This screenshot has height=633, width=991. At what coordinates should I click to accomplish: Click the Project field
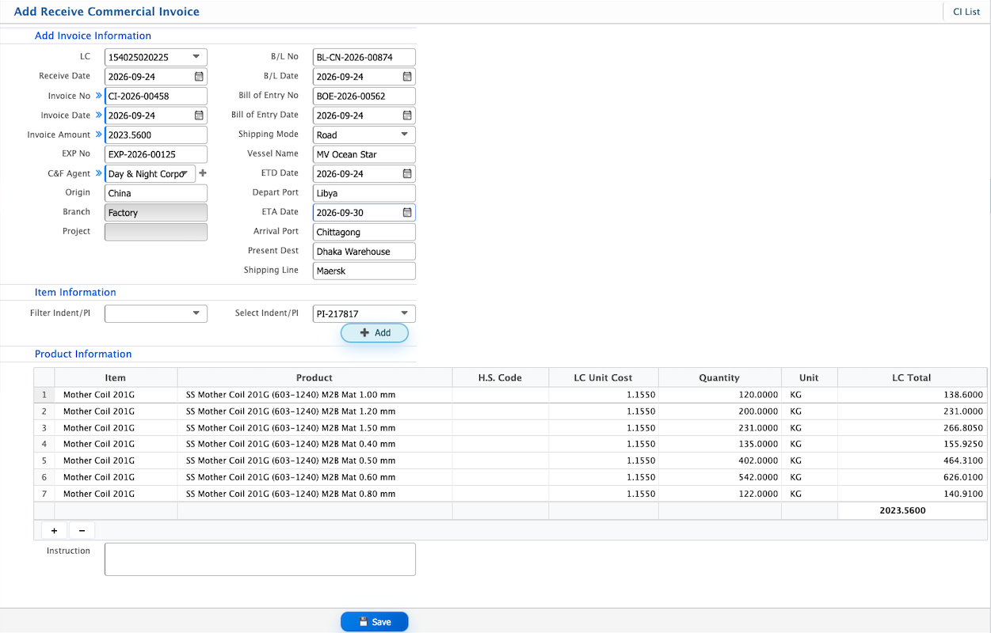pos(156,232)
